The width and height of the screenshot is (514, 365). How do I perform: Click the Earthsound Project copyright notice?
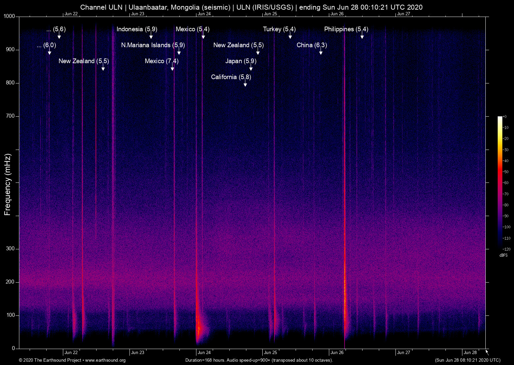point(50,360)
